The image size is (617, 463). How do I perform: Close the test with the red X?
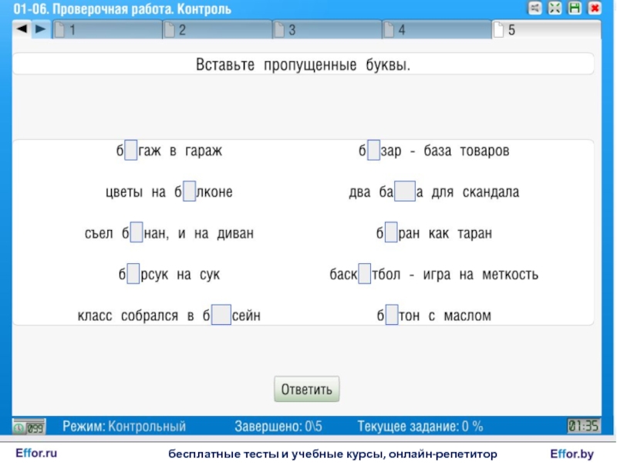tap(595, 8)
